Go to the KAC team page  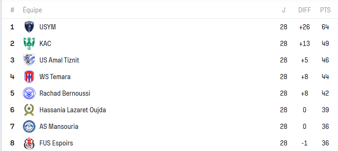tap(45, 44)
